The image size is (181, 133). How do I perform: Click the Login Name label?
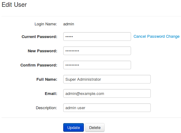46,24
